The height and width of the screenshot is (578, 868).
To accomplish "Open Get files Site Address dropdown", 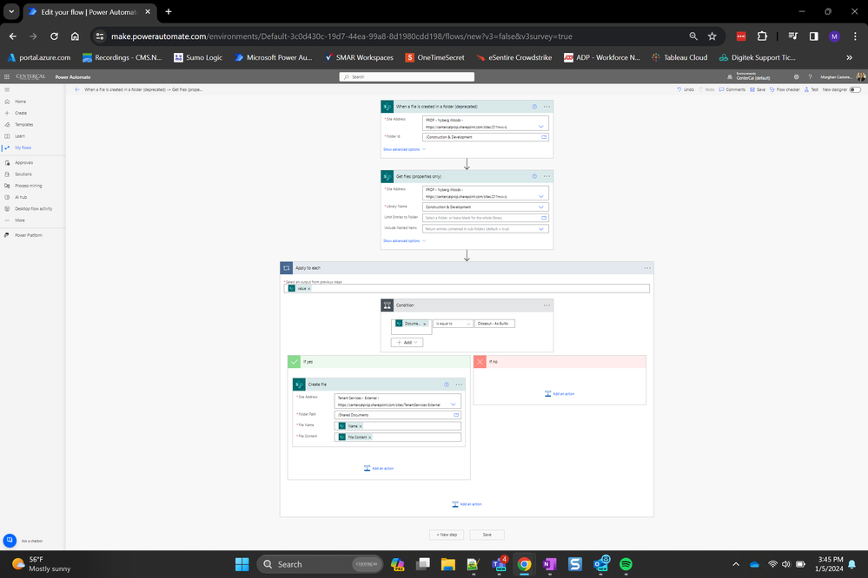I will pos(540,196).
